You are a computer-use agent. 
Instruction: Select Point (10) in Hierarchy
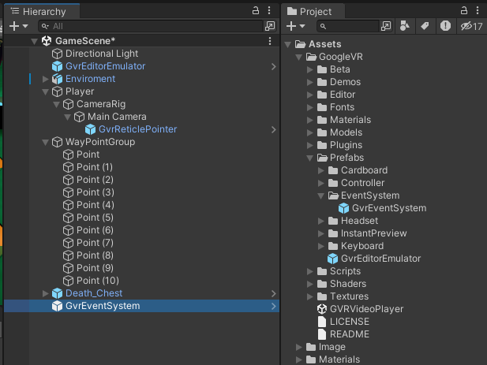[x=98, y=281]
